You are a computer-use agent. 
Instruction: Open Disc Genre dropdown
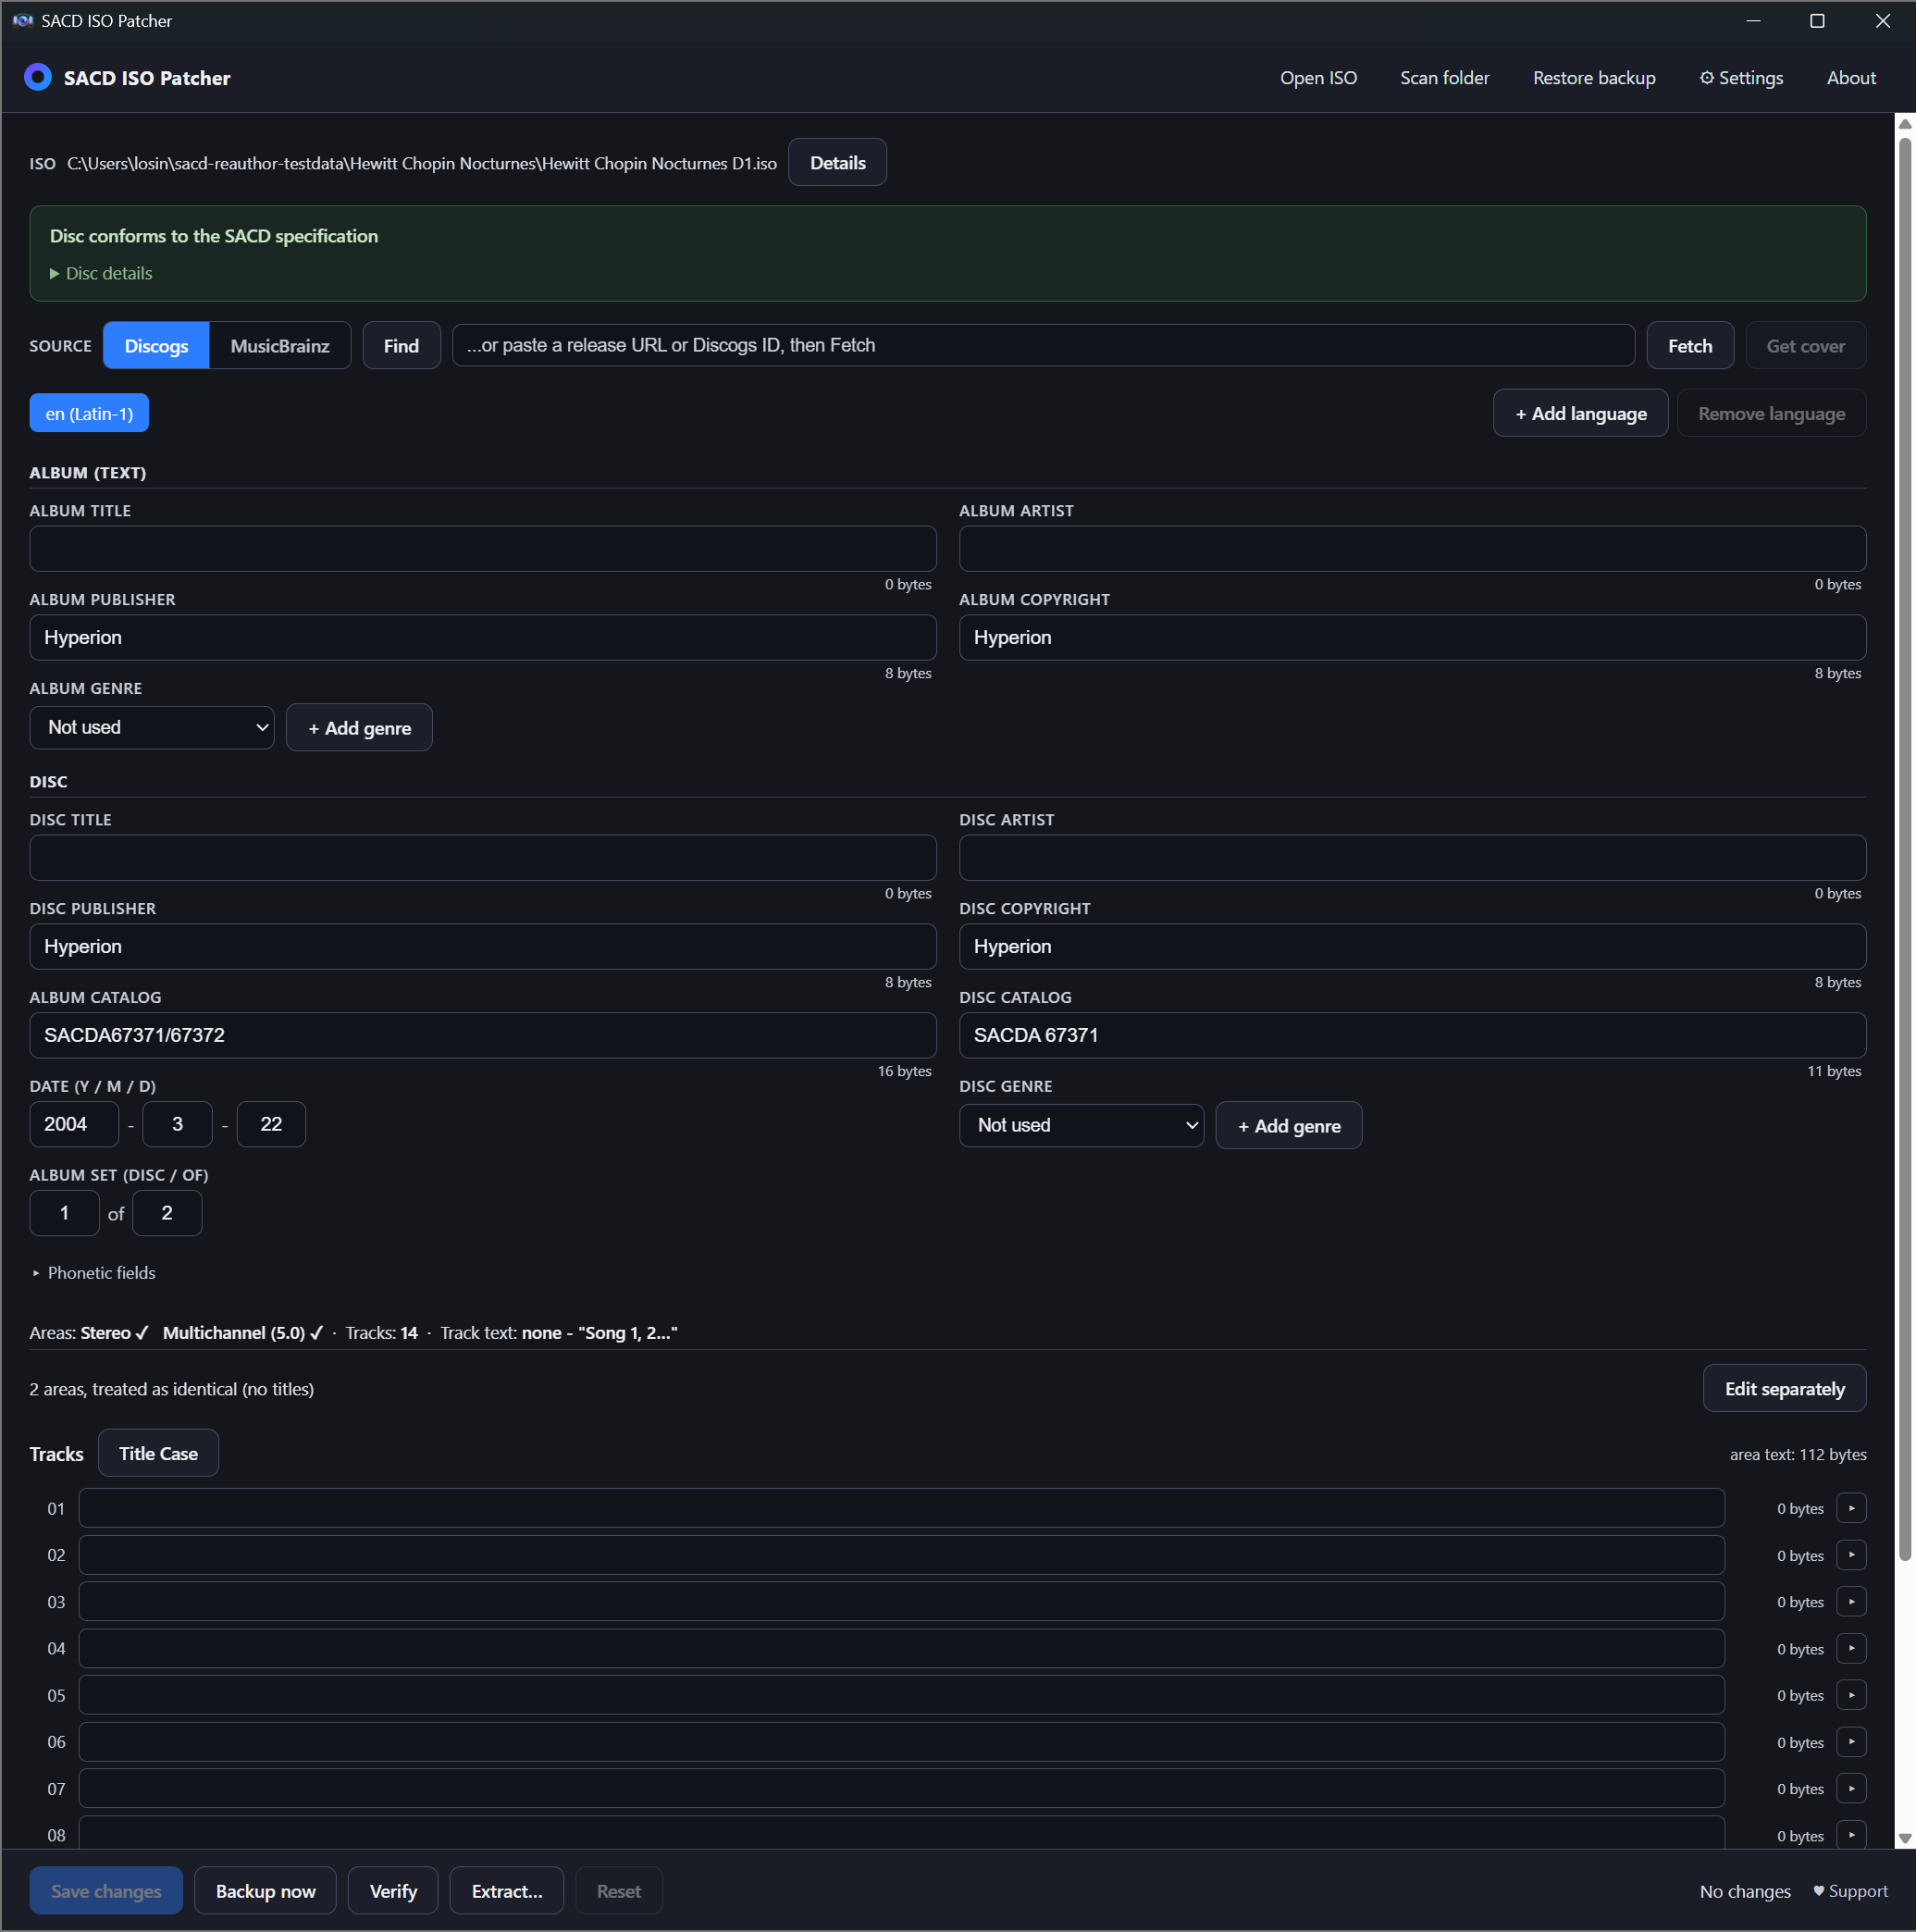pyautogui.click(x=1081, y=1125)
